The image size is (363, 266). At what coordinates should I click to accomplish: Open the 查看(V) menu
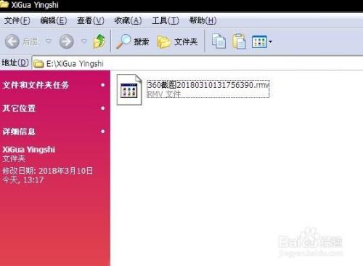(x=91, y=20)
